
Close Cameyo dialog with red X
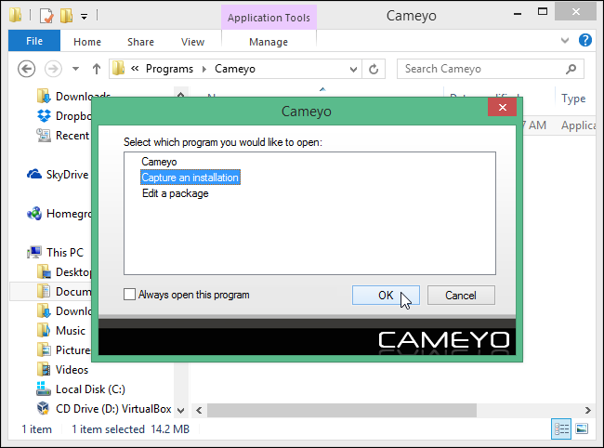point(503,107)
